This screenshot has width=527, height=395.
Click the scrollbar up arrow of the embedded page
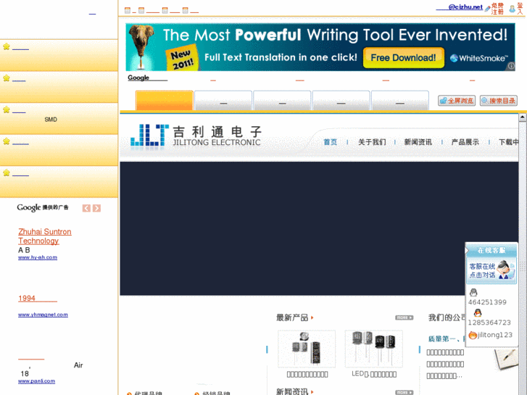[523, 117]
